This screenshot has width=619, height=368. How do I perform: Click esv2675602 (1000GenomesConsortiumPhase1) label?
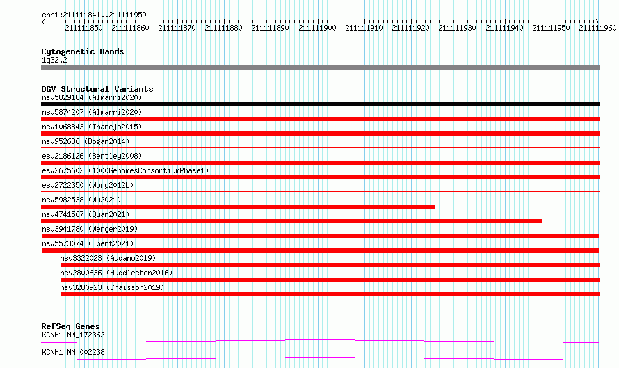coord(125,170)
